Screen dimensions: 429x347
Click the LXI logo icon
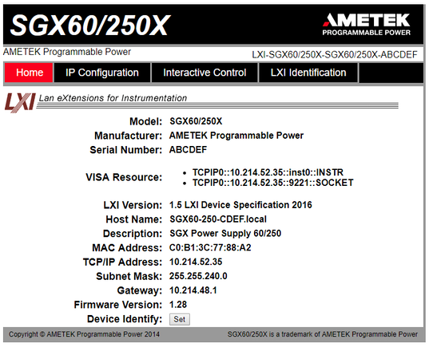pyautogui.click(x=20, y=102)
